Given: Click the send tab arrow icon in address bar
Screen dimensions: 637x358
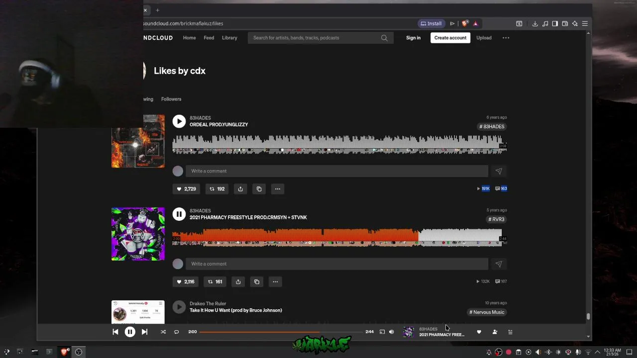Looking at the screenshot, I should [x=452, y=23].
